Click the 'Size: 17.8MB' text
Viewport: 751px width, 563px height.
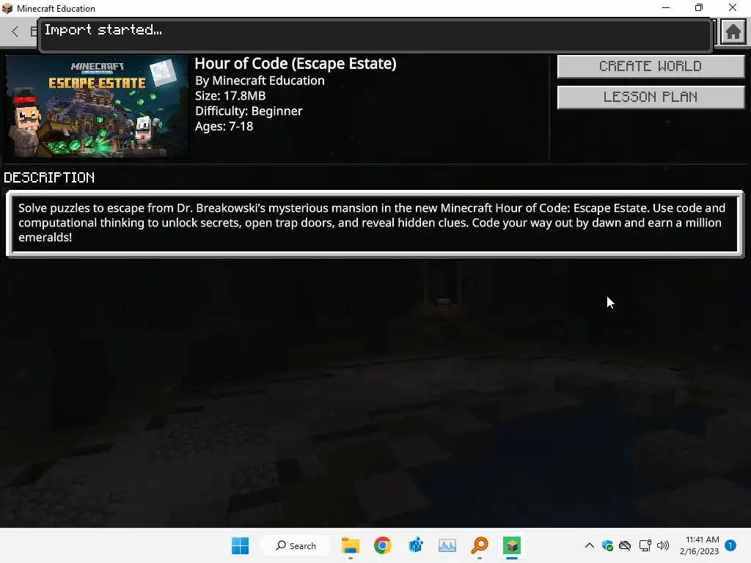coord(230,96)
